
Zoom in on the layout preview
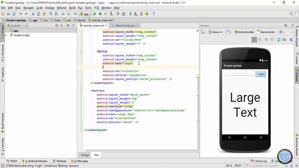[266, 40]
